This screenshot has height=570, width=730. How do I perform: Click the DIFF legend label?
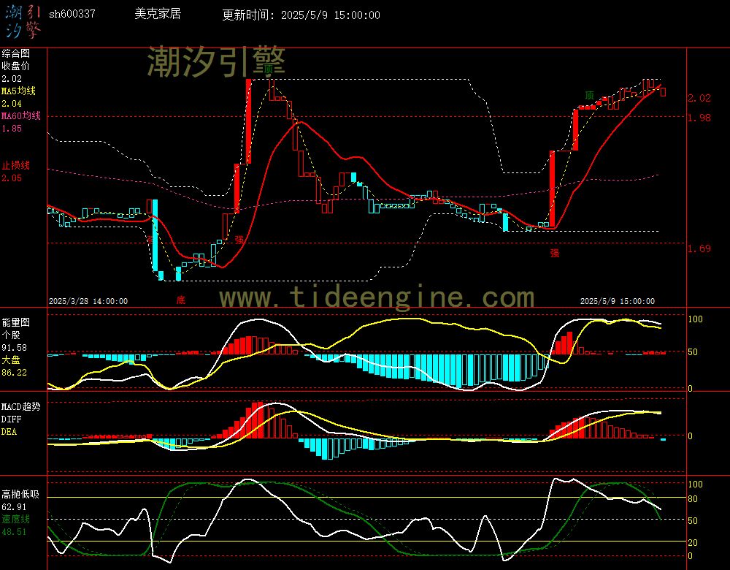(x=11, y=419)
